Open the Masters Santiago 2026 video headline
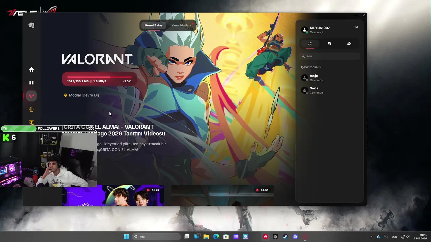 [113, 130]
